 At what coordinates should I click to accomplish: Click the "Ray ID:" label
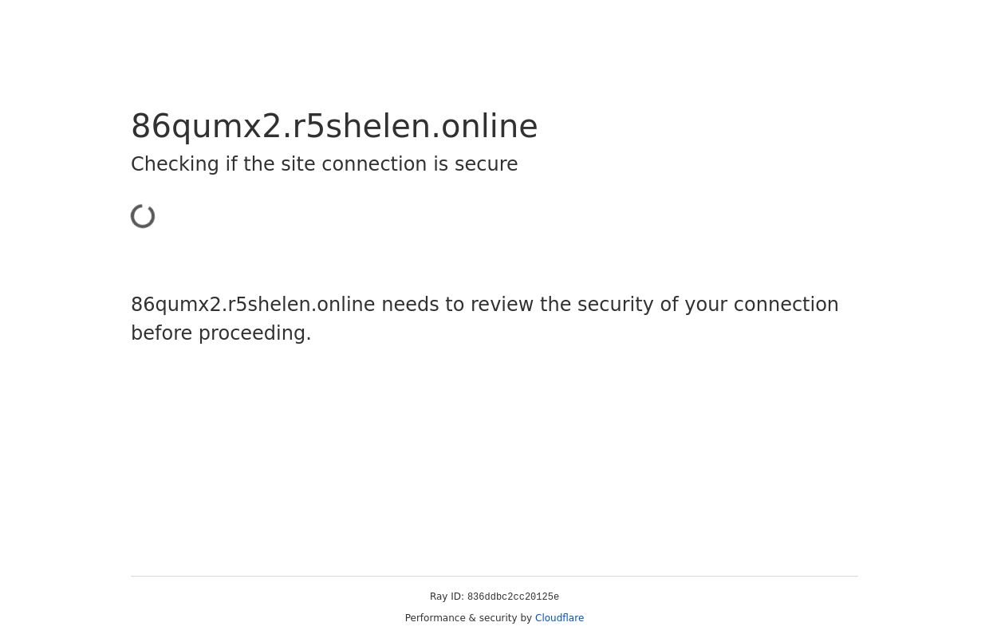click(447, 597)
